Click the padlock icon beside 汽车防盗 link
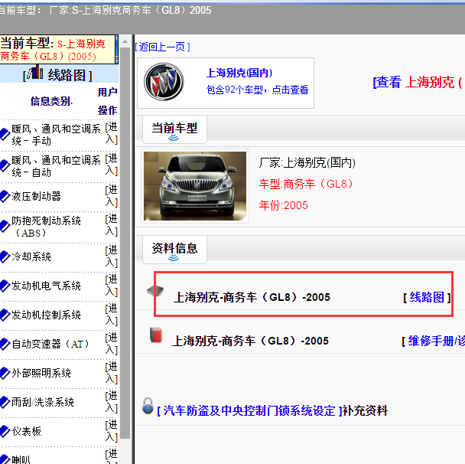Viewport: 465px width, 464px height. coord(148,406)
